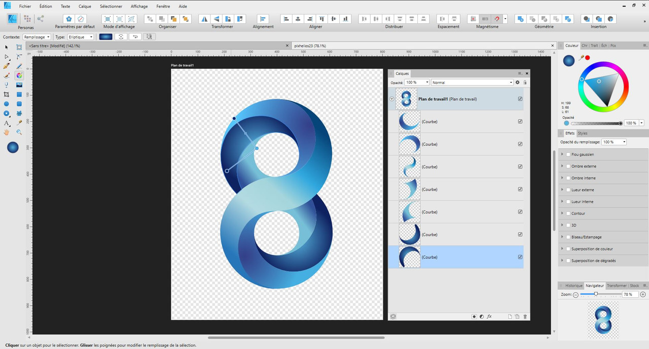649x349 pixels.
Task: Switch to the Historique tab
Action: [573, 286]
